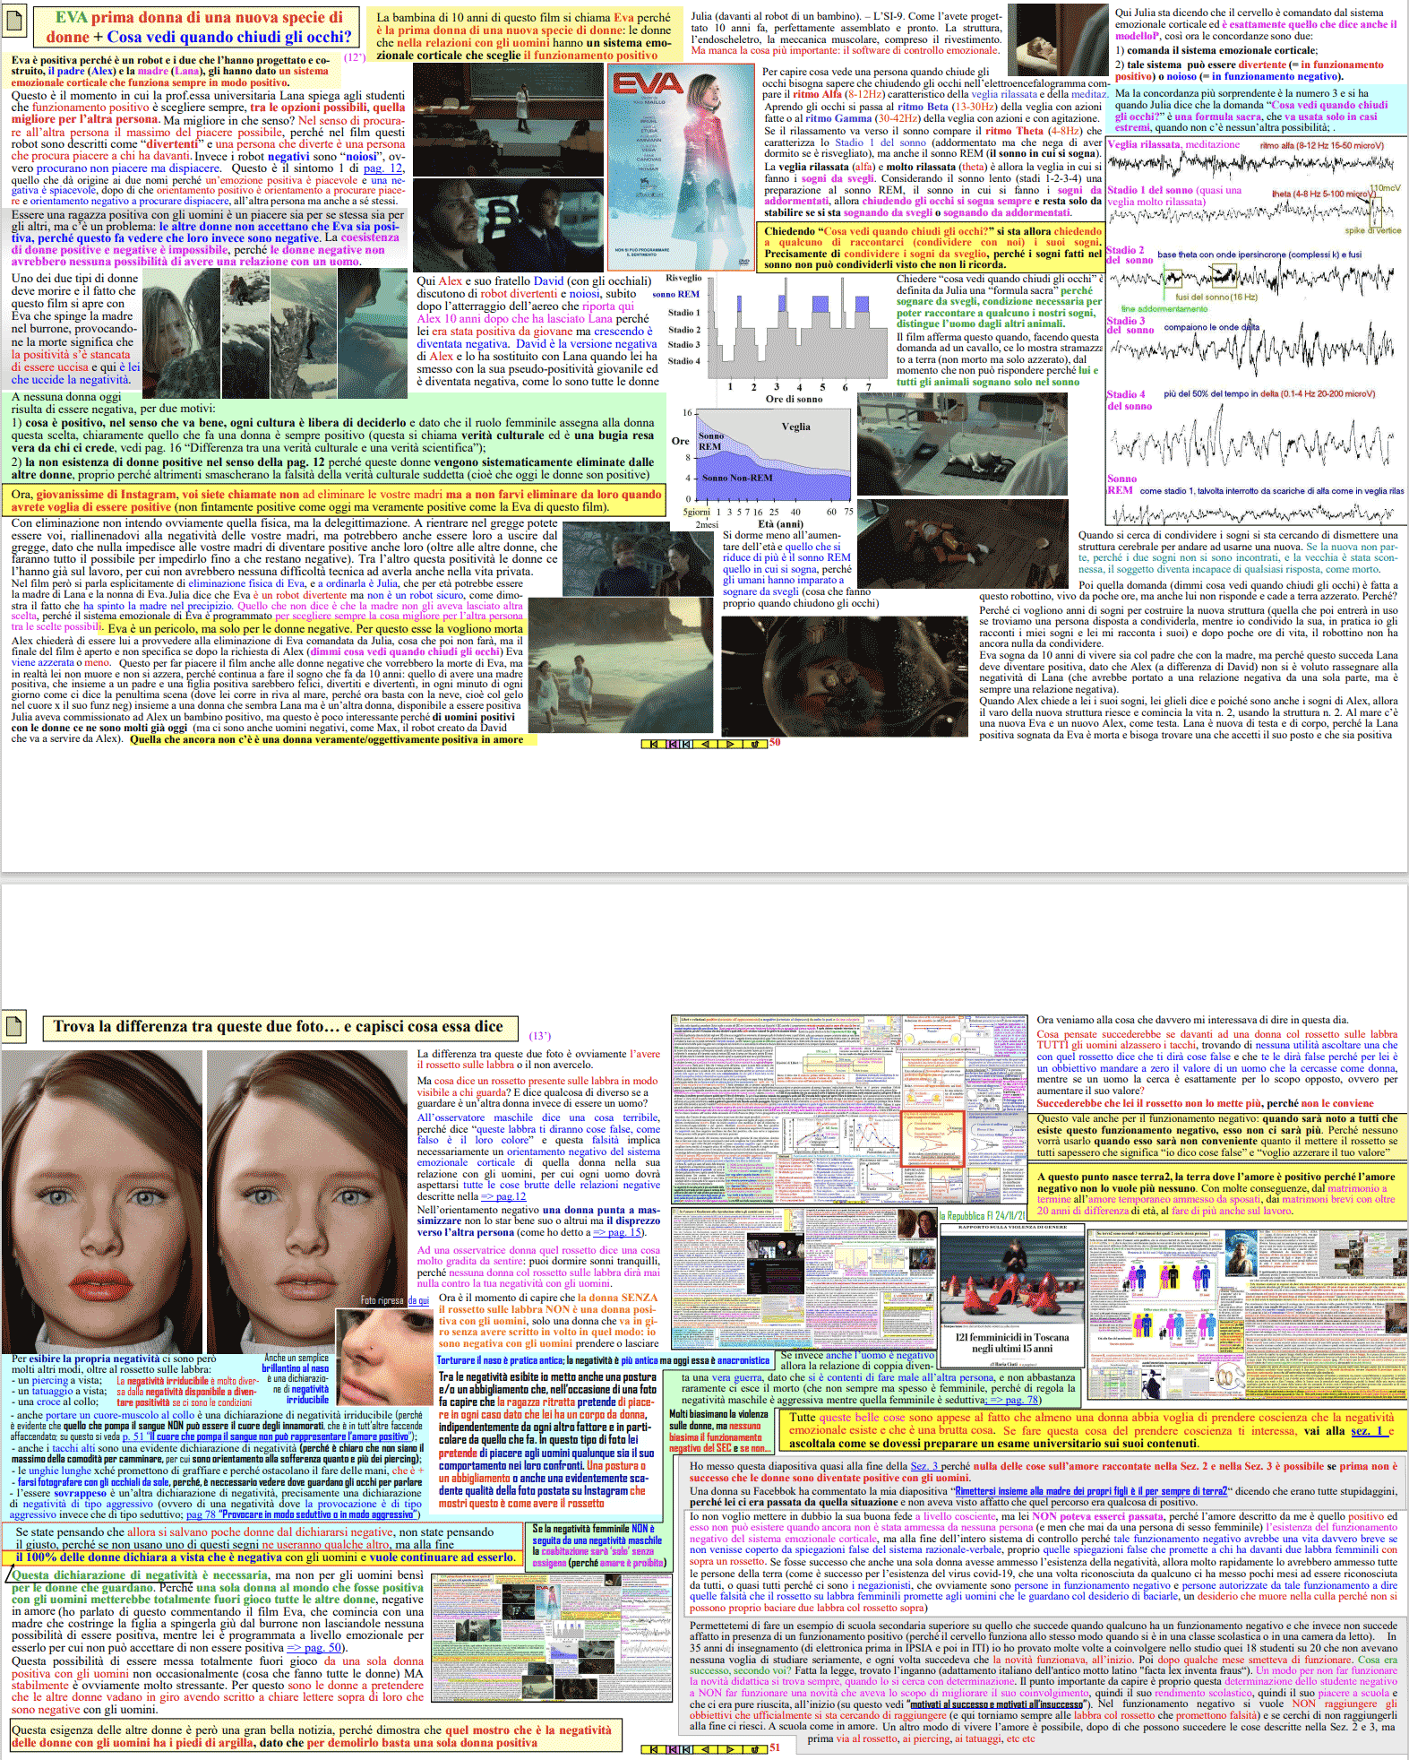This screenshot has height=1760, width=1409.
Task: Click the red page number '51'
Action: pyautogui.click(x=775, y=1747)
